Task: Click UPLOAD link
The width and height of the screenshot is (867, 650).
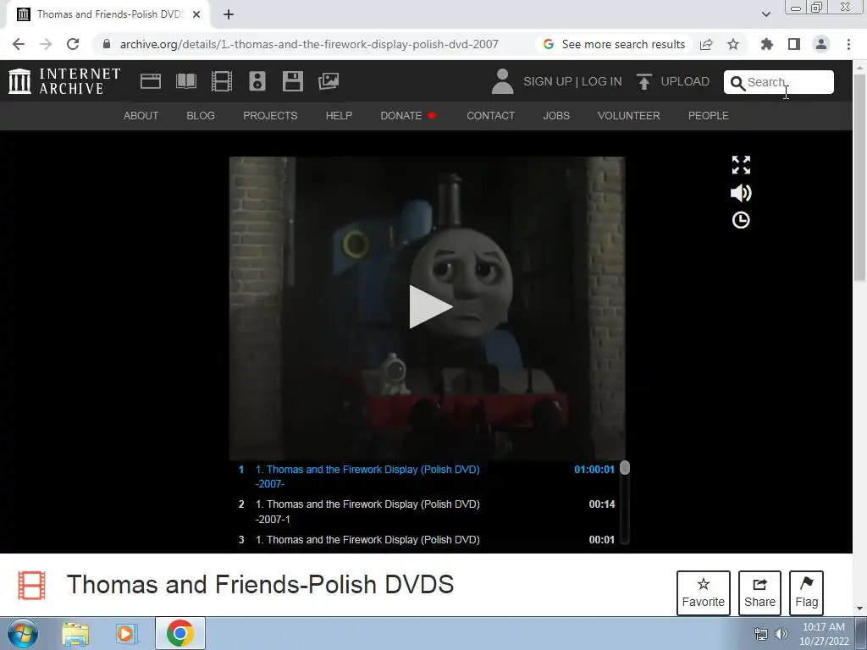Action: pyautogui.click(x=684, y=81)
